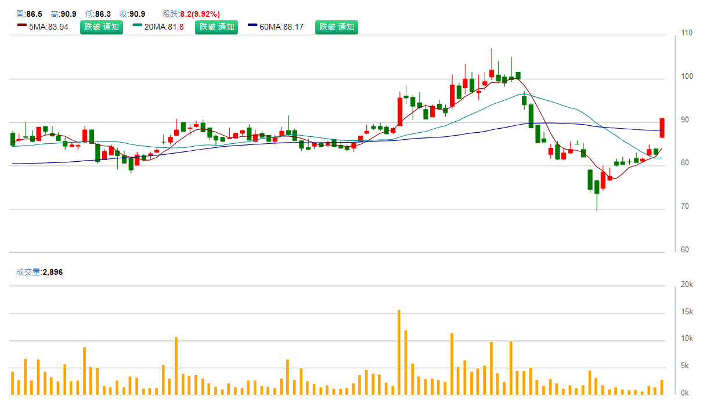Click the dark red 5MA legend swatch

click(21, 26)
